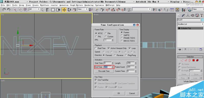Open the Schematic View icon

pos(177,10)
